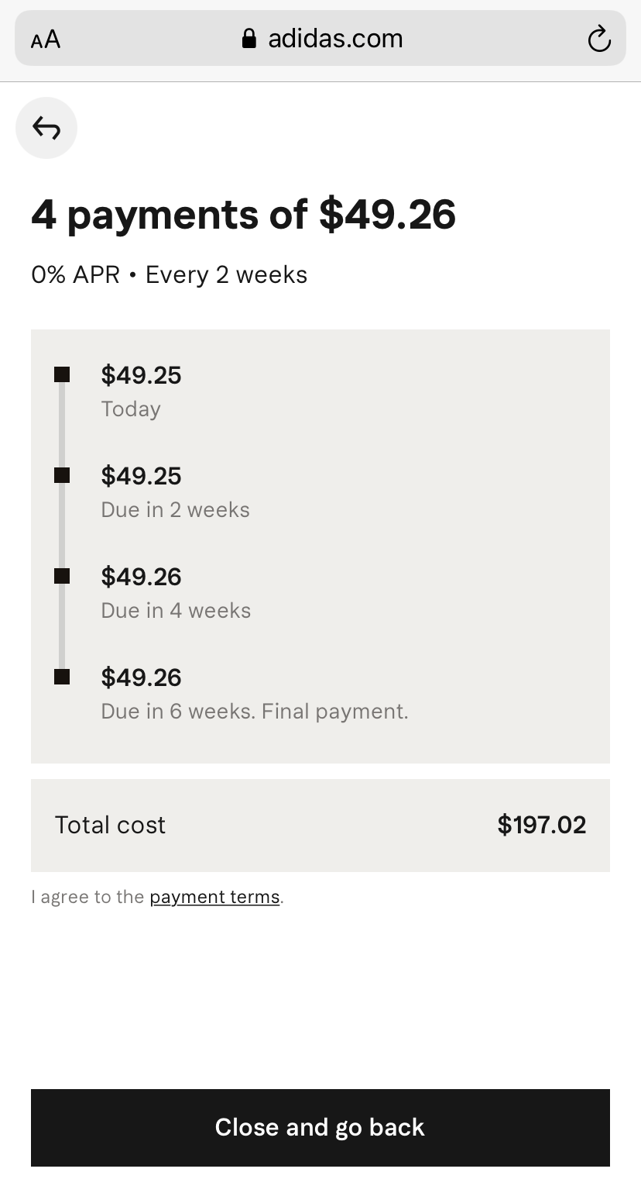Tap the AA text size icon
This screenshot has width=641, height=1186.
tap(46, 40)
